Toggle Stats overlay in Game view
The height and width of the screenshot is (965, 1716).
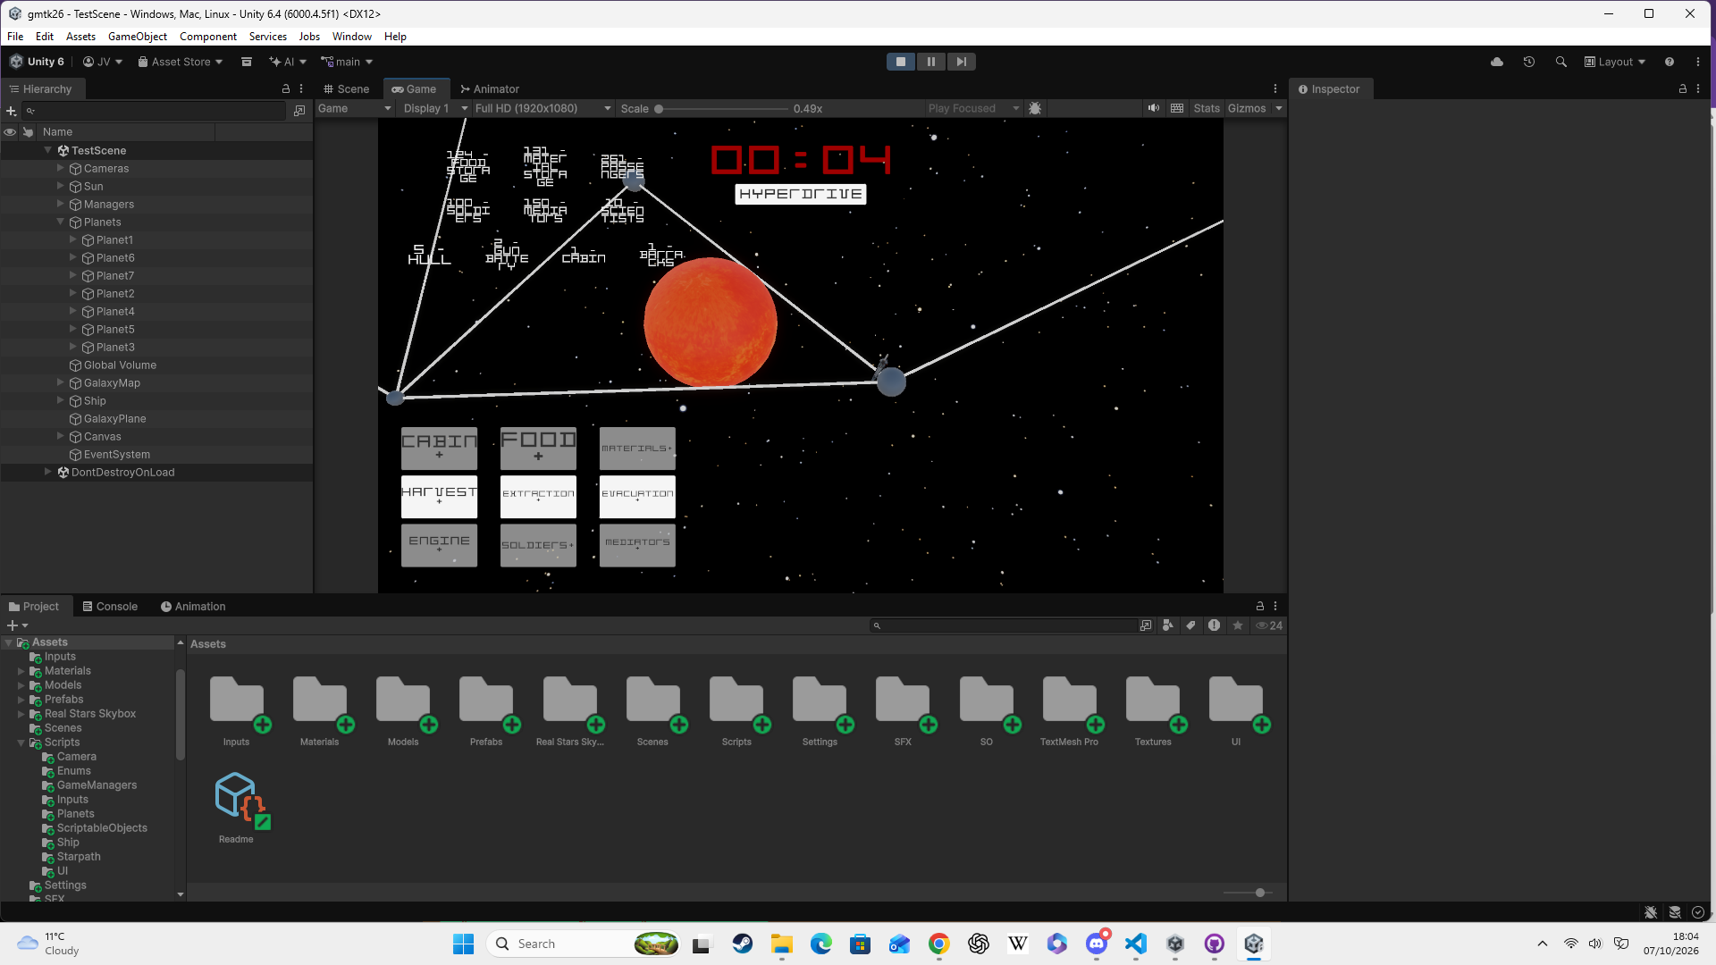click(x=1207, y=108)
